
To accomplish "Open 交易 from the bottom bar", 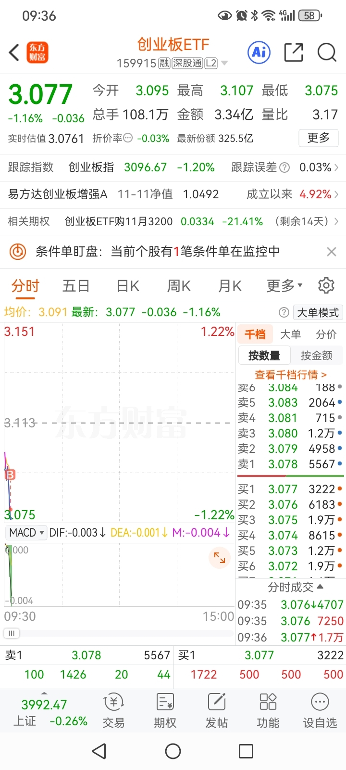I will (x=113, y=711).
